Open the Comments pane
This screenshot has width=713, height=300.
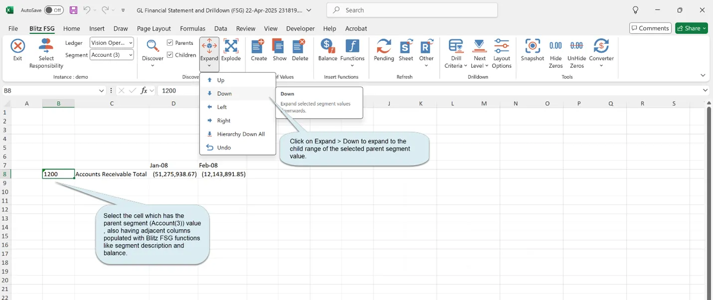coord(650,28)
